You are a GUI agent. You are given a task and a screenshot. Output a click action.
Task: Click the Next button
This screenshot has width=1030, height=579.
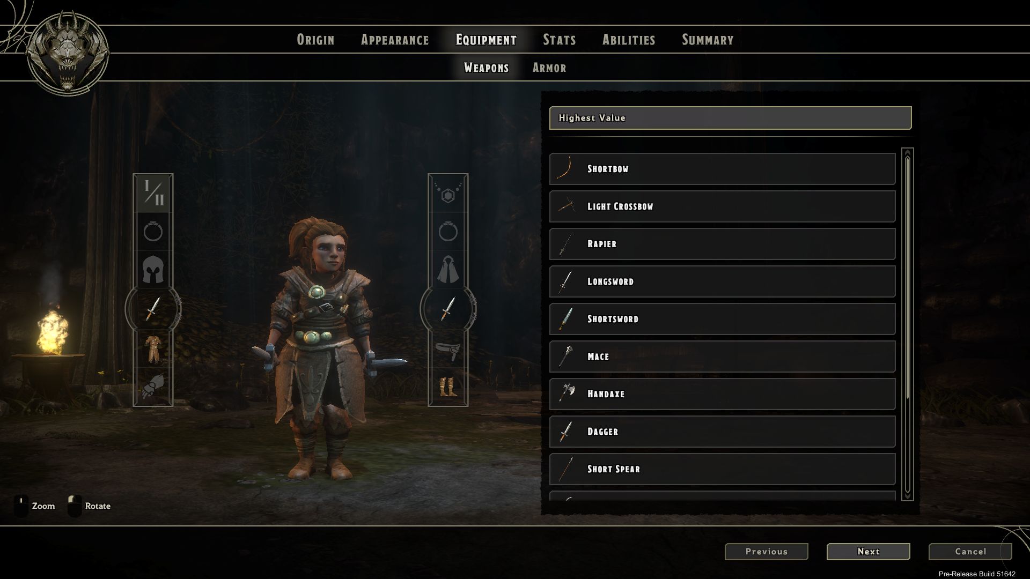[x=868, y=552]
